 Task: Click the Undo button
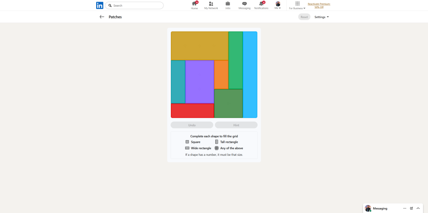pyautogui.click(x=192, y=125)
